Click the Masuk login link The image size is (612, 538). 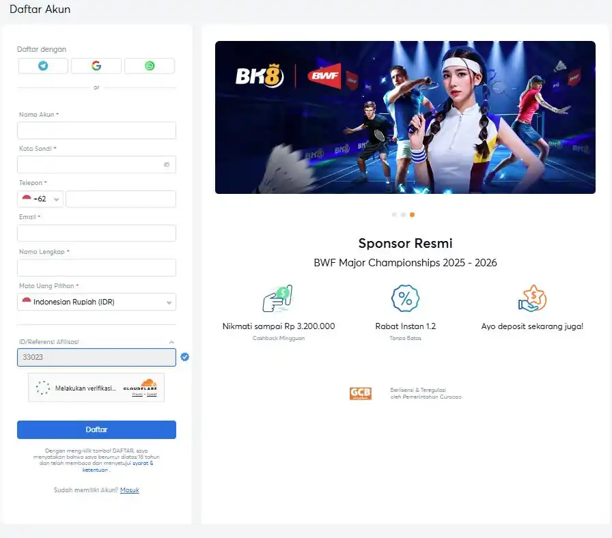[x=130, y=490]
